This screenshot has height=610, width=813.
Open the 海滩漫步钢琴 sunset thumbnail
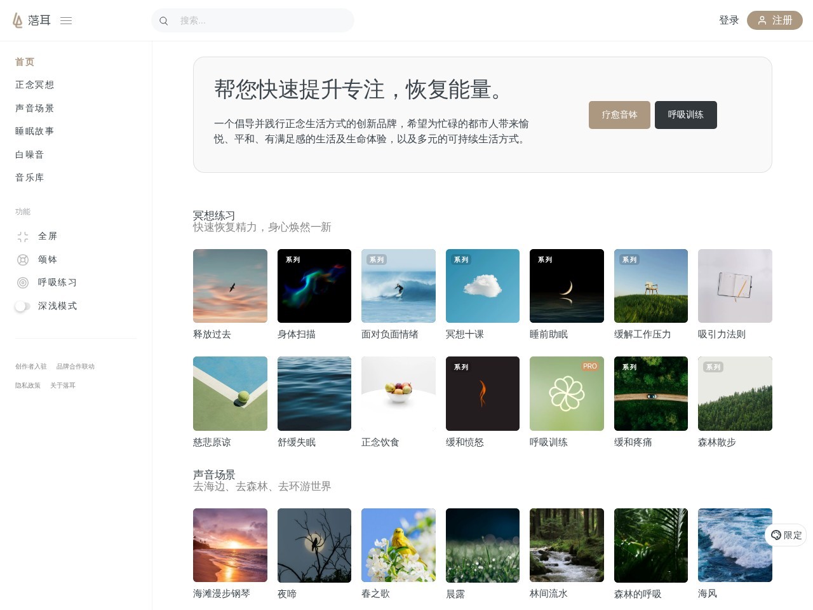pos(230,545)
